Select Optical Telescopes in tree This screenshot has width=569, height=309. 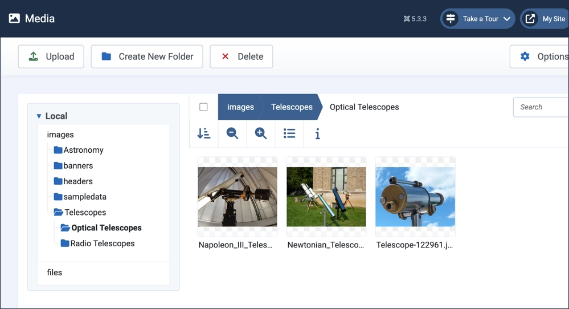point(107,228)
